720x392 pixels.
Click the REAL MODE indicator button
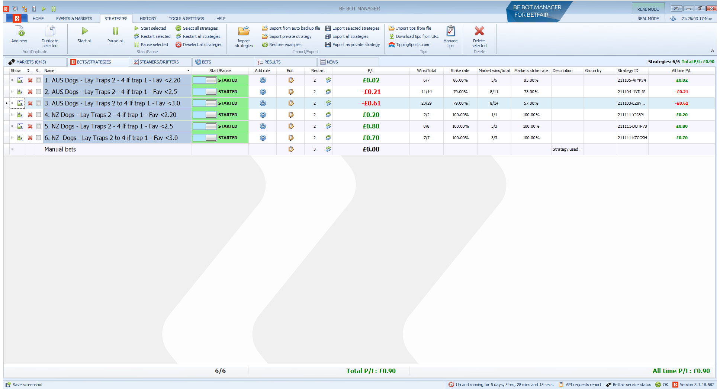[x=648, y=9]
